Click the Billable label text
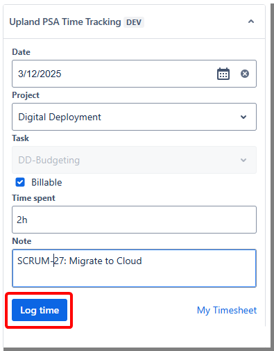Viewport: 274px width, 351px height. [46, 182]
